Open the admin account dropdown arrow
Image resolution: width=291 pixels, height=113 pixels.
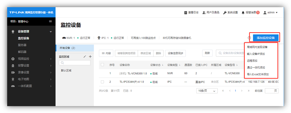pos(277,13)
